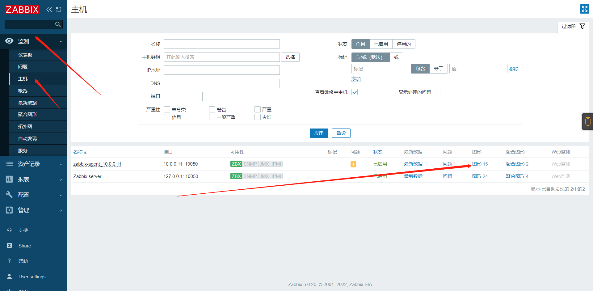The height and width of the screenshot is (291, 593).
Task: Click the IP地址 input field
Action: tap(222, 70)
